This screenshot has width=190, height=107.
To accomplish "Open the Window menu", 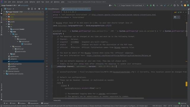I will (x=57, y=2).
